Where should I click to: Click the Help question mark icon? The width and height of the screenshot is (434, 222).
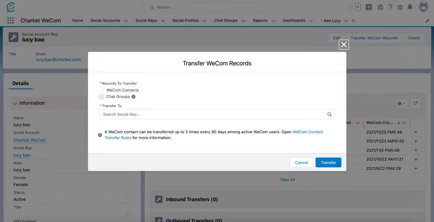coord(390,7)
